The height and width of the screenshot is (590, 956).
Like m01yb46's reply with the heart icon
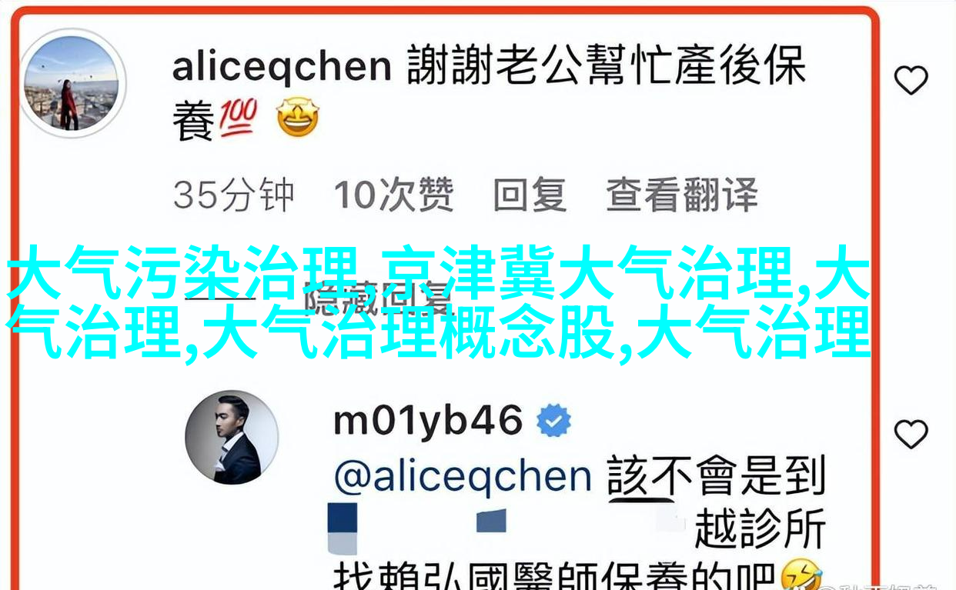911,434
